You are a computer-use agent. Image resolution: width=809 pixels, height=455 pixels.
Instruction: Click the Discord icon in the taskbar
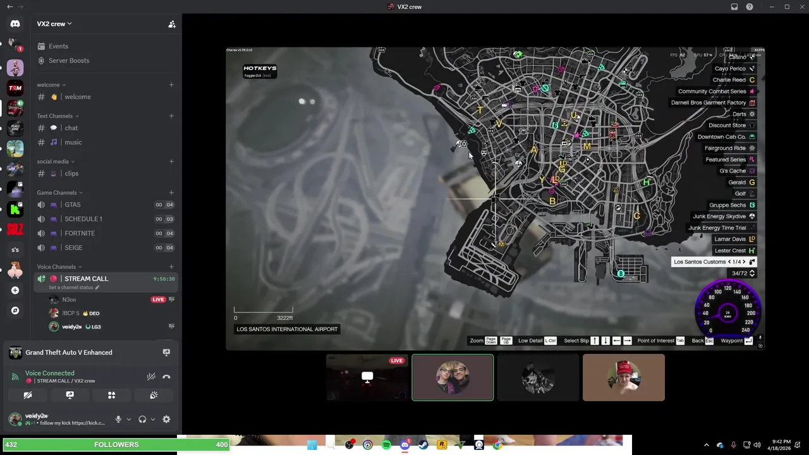pos(405,445)
